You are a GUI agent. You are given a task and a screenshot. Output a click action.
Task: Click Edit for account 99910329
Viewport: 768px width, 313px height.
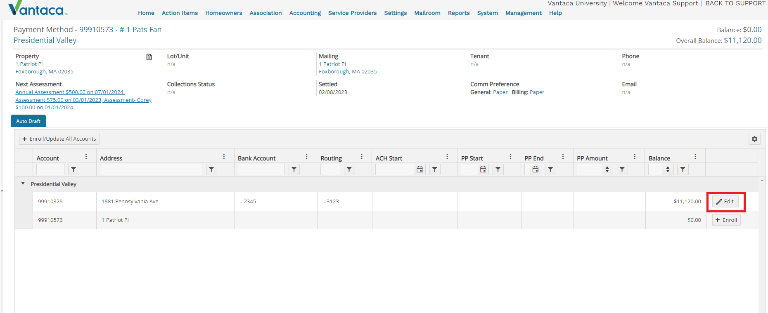tap(725, 202)
